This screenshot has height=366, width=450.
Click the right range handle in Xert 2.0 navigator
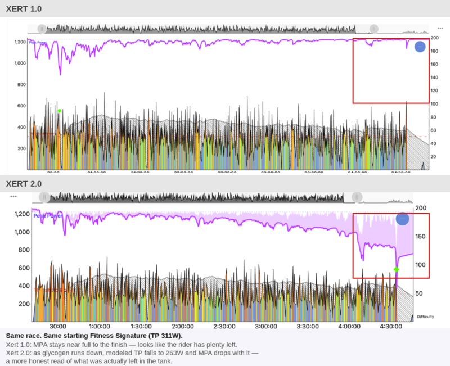coord(357,197)
